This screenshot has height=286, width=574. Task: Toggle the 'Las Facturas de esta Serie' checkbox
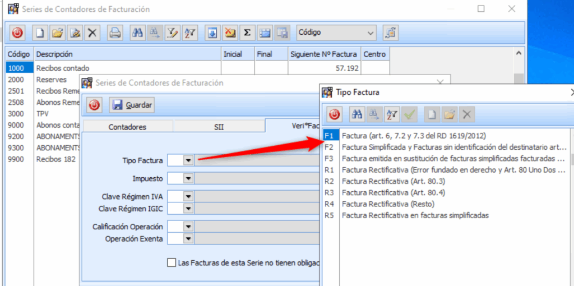[172, 262]
